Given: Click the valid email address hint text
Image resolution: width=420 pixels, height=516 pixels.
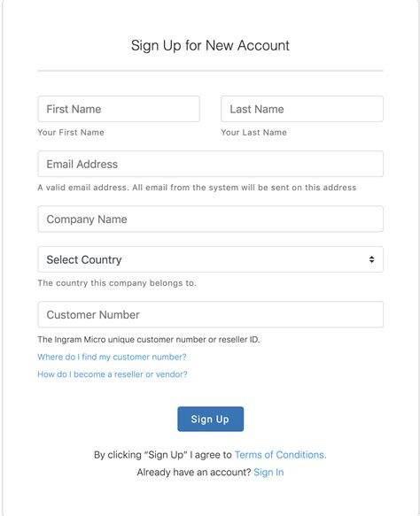Looking at the screenshot, I should 197,188.
